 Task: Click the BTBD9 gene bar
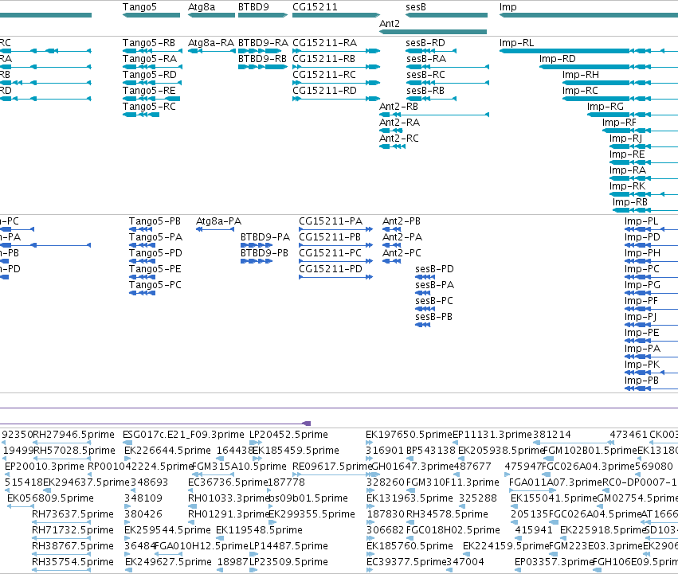(x=263, y=15)
